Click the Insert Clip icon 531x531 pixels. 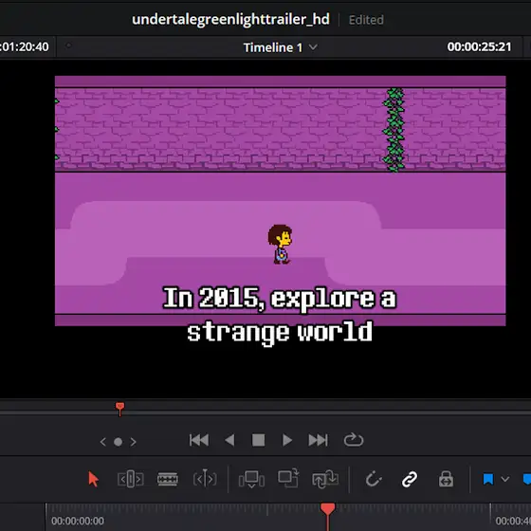coord(251,480)
